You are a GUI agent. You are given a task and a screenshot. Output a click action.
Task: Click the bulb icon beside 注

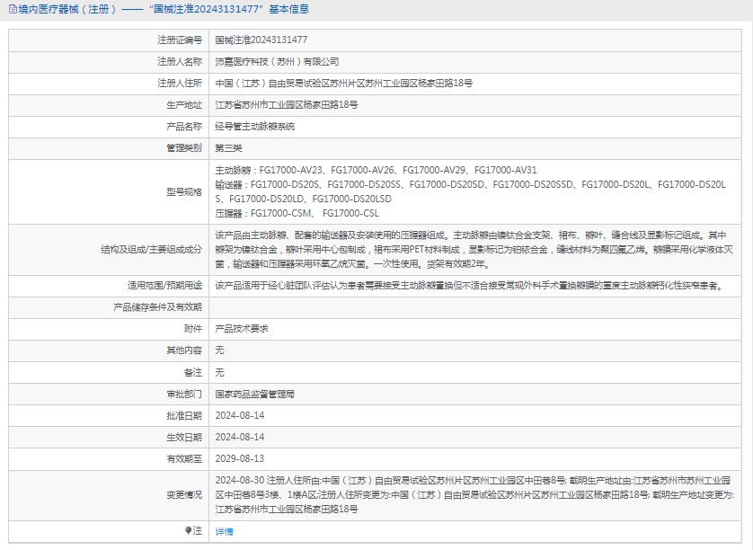click(188, 531)
